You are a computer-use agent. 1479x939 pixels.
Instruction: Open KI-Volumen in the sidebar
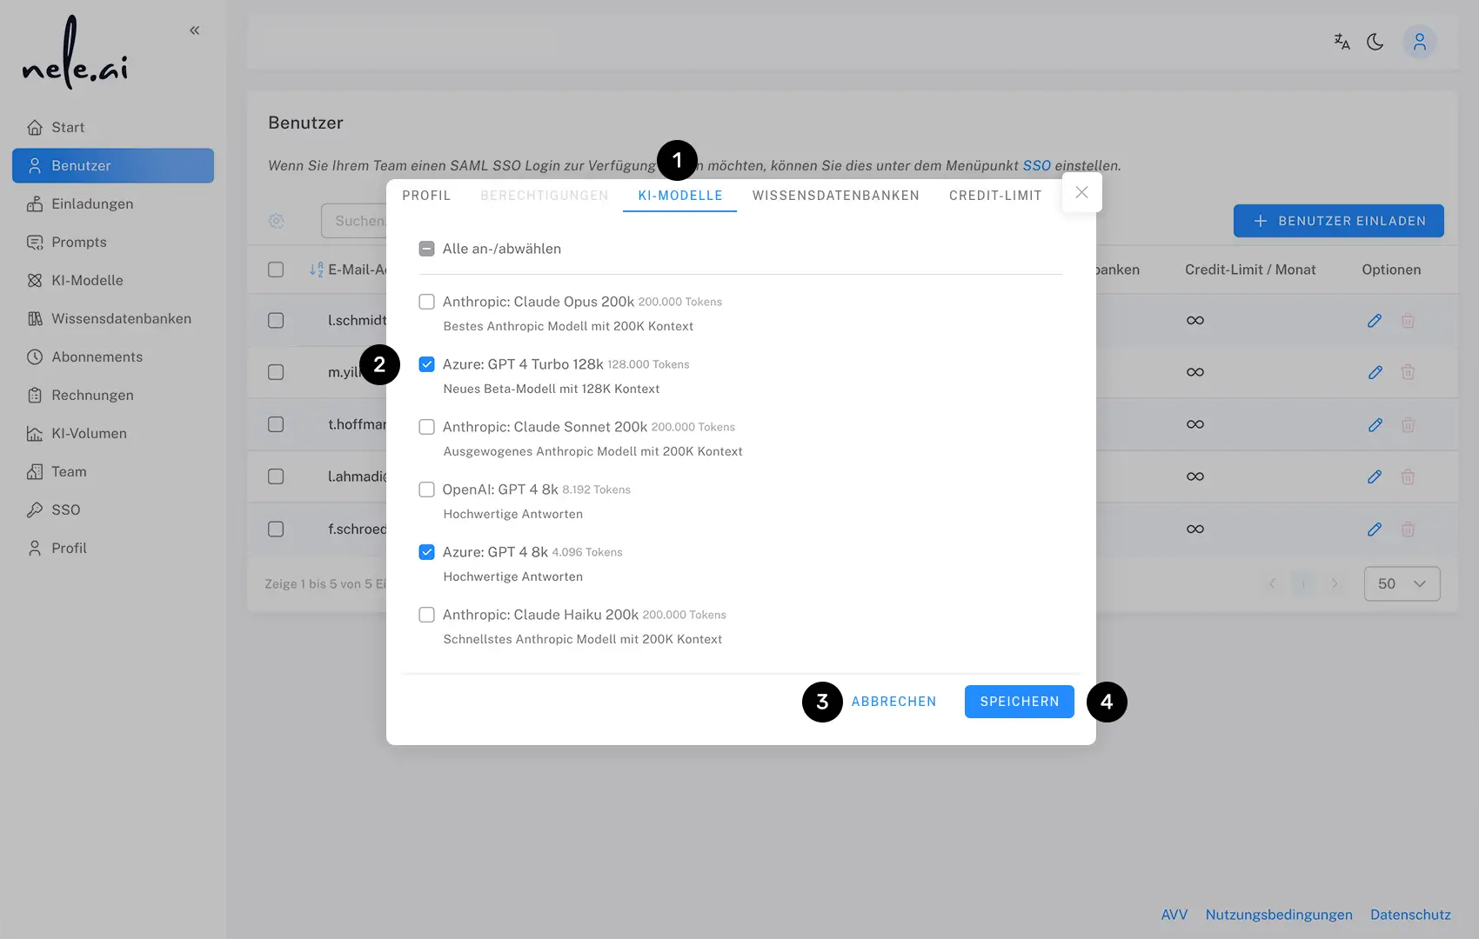tap(113, 433)
